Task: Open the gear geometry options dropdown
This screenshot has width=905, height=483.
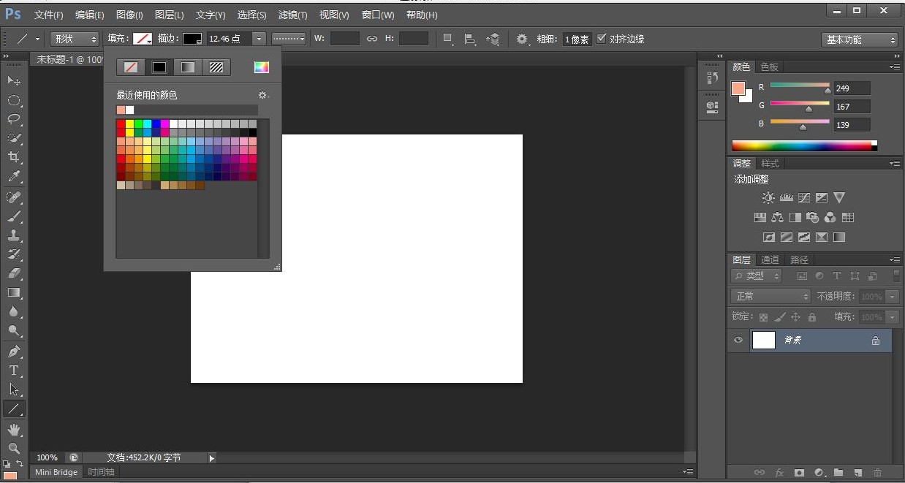Action: (523, 39)
